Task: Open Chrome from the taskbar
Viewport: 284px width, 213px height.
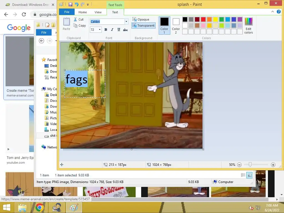Action: coord(39,207)
